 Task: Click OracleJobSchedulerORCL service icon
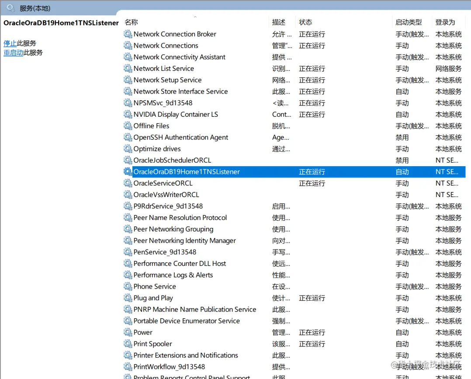(x=128, y=160)
